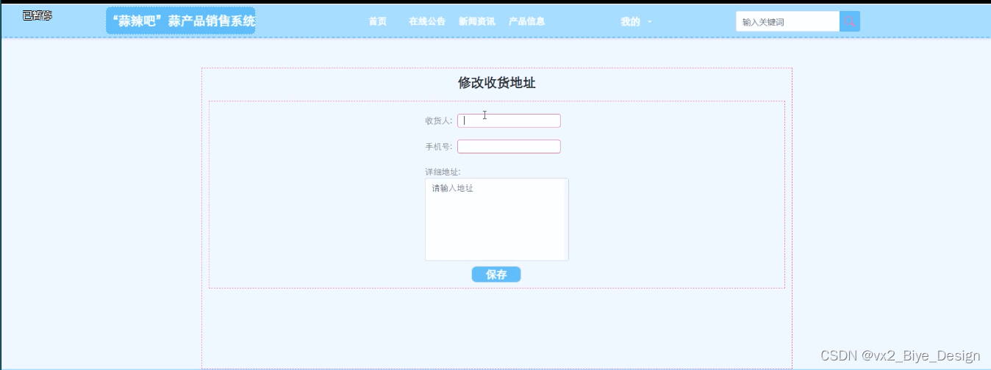
Task: Click the 保存 button
Action: coord(496,275)
